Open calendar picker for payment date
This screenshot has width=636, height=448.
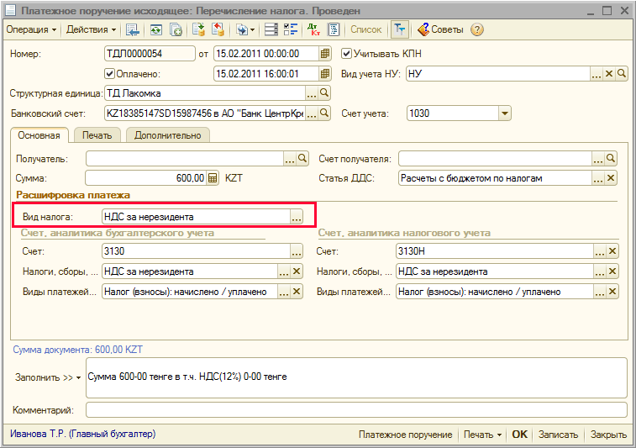(x=325, y=74)
